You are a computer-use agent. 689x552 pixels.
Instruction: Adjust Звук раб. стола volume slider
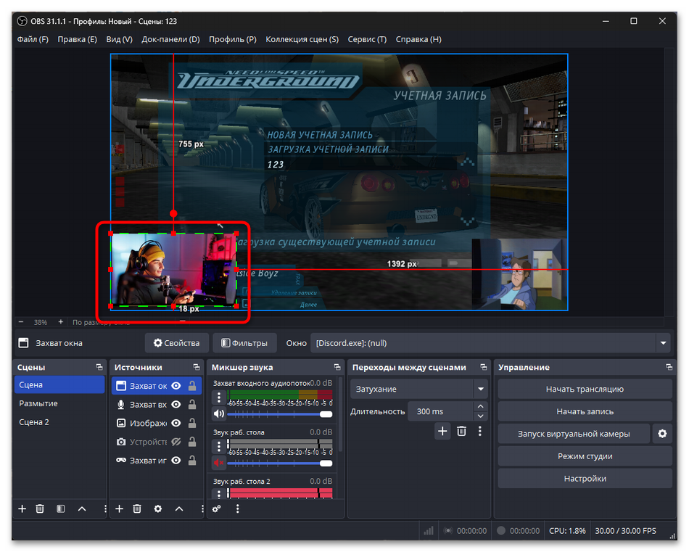(x=279, y=463)
